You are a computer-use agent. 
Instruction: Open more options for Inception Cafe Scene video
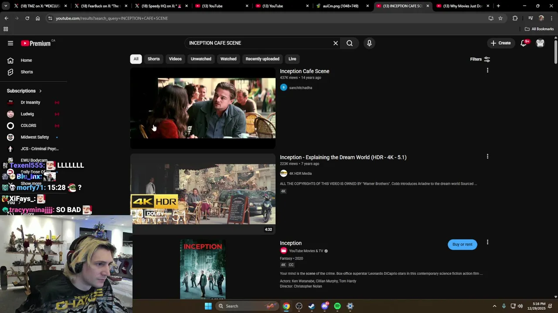coord(487,70)
